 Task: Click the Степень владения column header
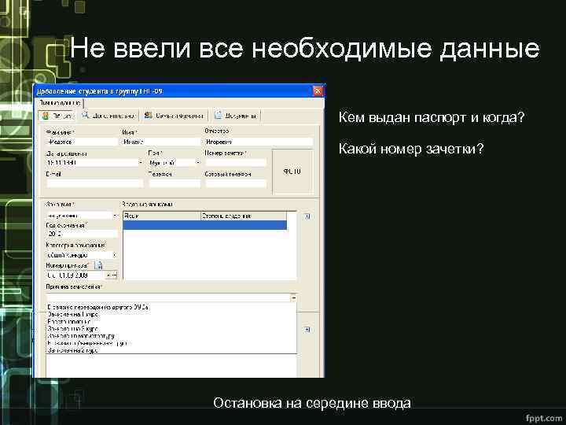coord(244,216)
